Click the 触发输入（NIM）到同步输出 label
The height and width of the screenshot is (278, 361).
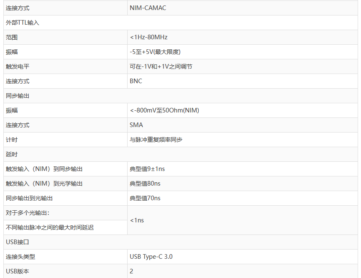coord(44,169)
